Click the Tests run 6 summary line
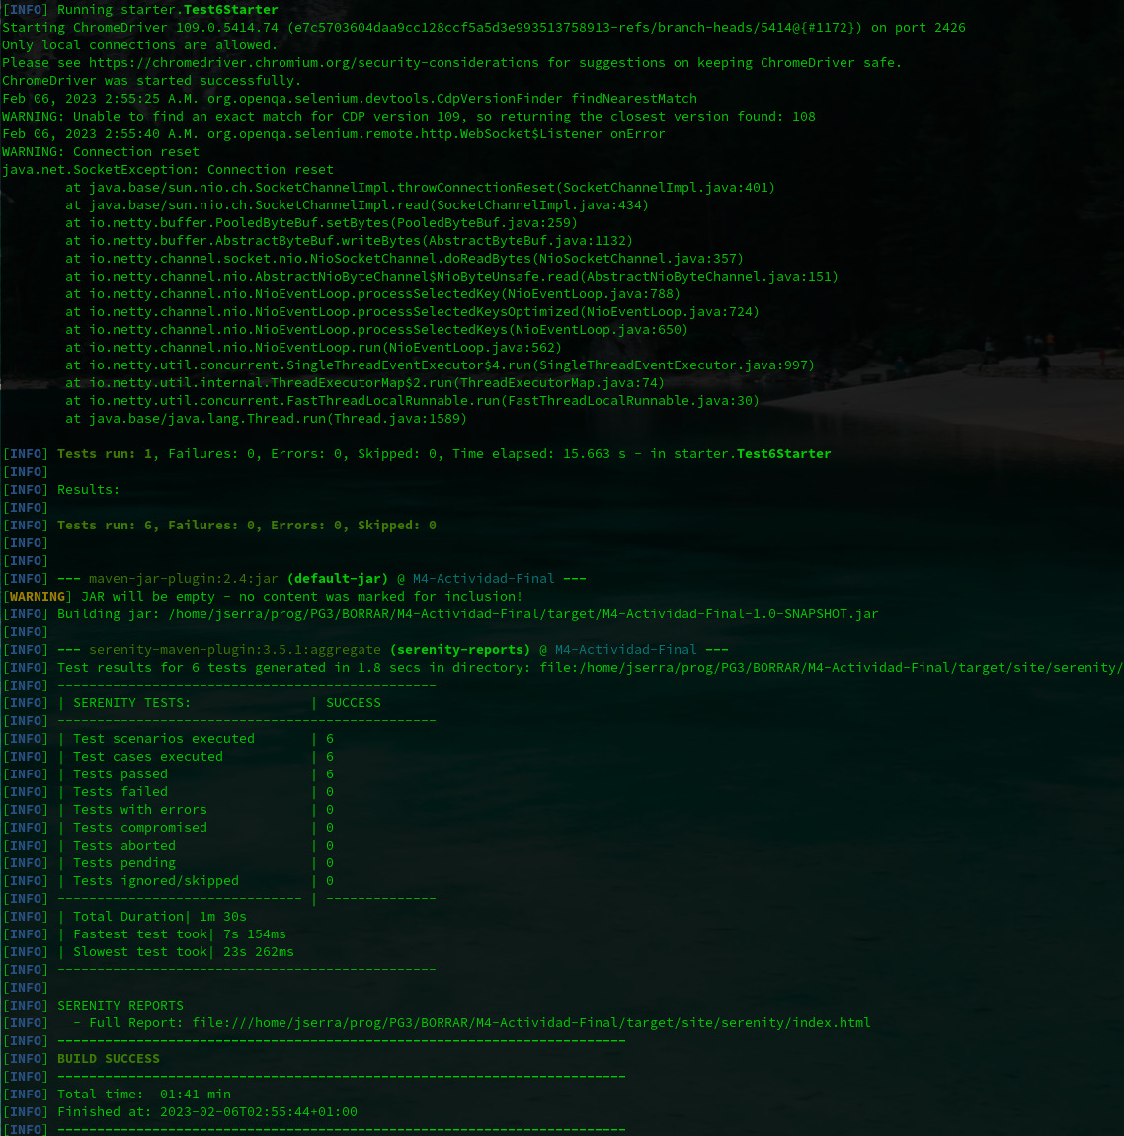Viewport: 1124px width, 1136px height. [227, 525]
